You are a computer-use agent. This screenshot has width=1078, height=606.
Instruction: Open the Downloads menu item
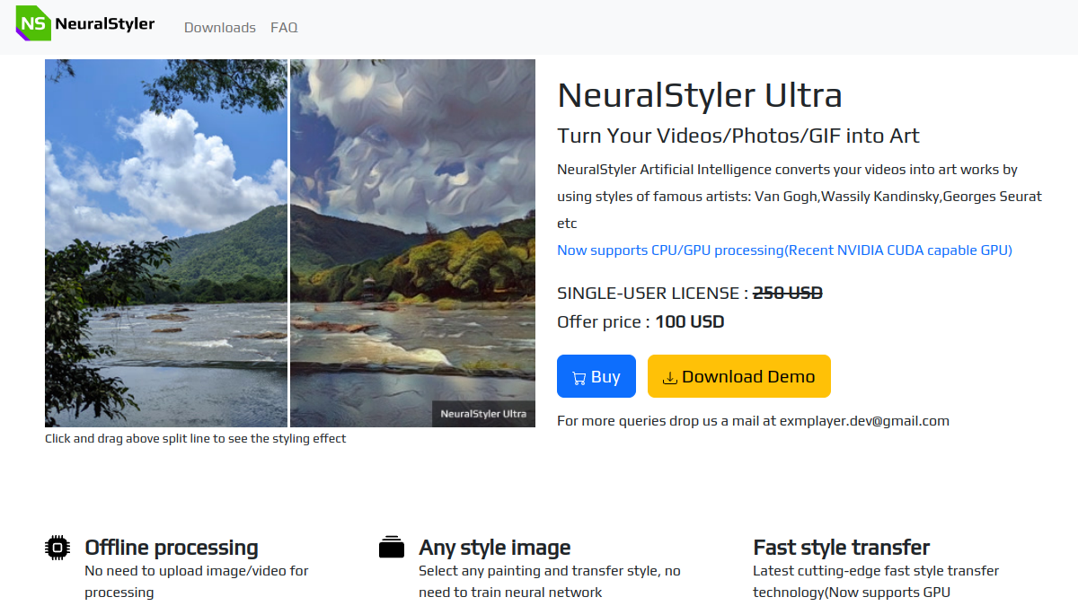click(220, 28)
